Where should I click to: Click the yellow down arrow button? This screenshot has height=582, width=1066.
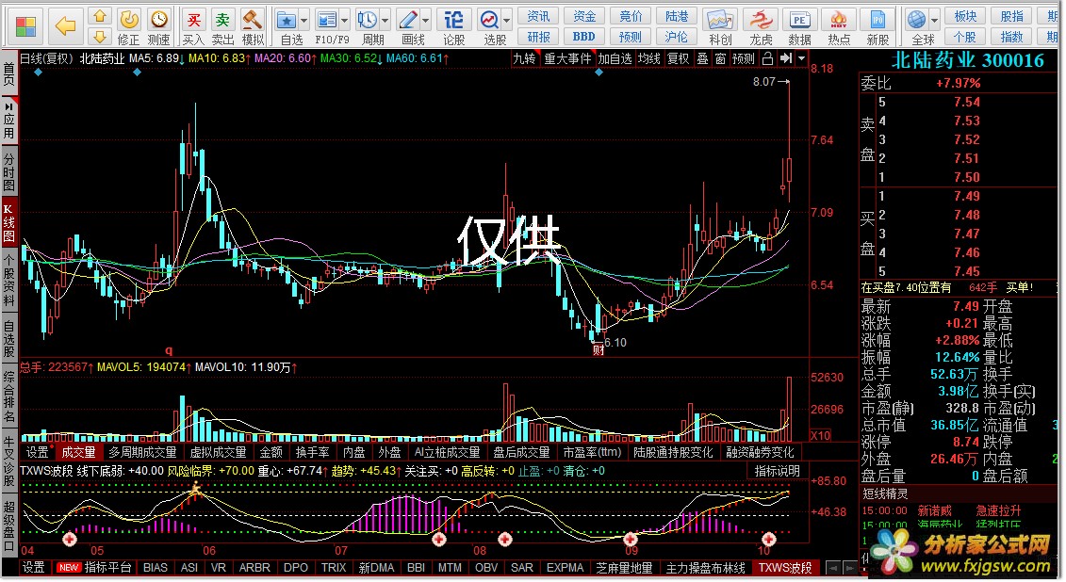coord(99,36)
